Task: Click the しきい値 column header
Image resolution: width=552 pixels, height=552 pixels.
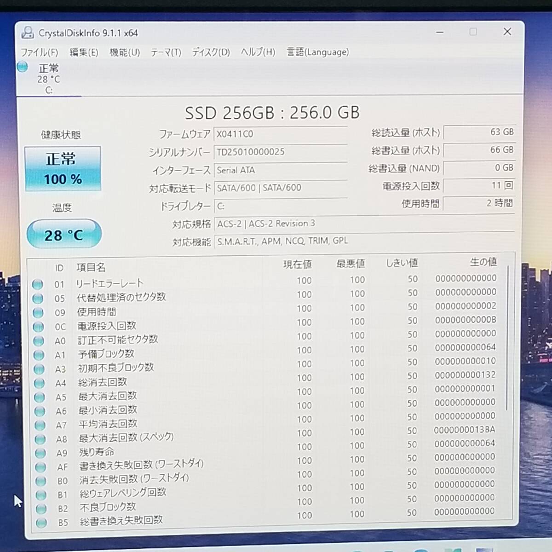Action: coord(402,263)
